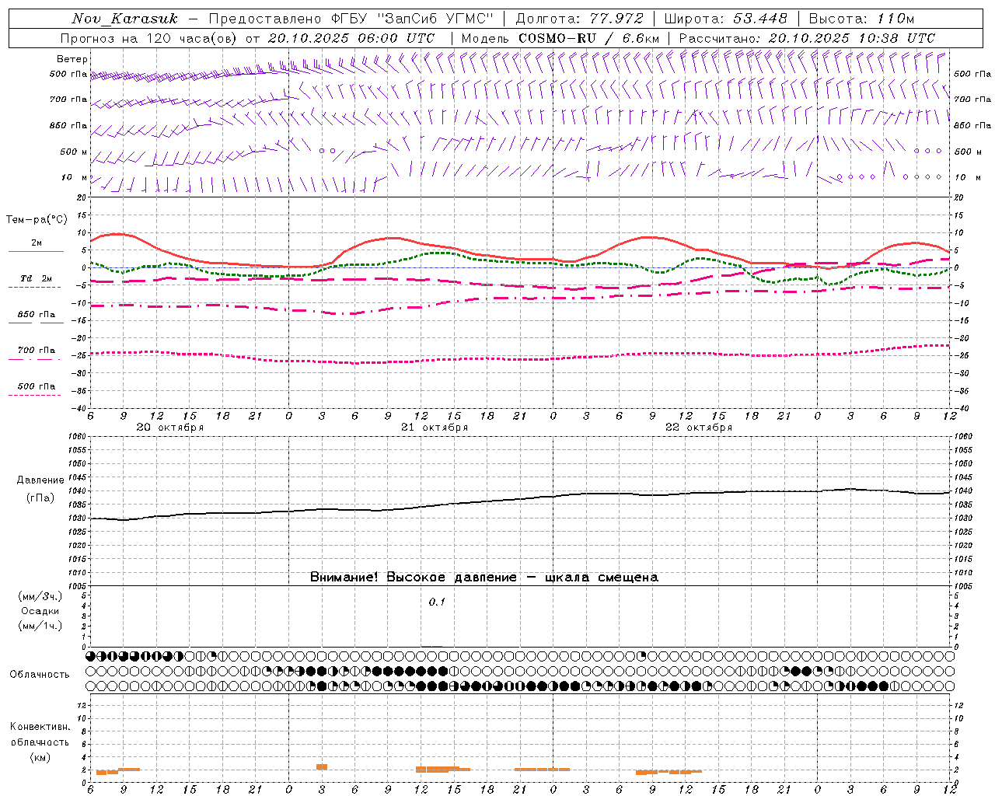
Task: Click the 'Тем-ра(°C)' temperature label
Action: pos(37,220)
